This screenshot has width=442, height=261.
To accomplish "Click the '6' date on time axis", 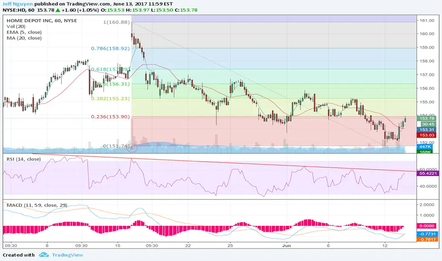I will click(328, 245).
